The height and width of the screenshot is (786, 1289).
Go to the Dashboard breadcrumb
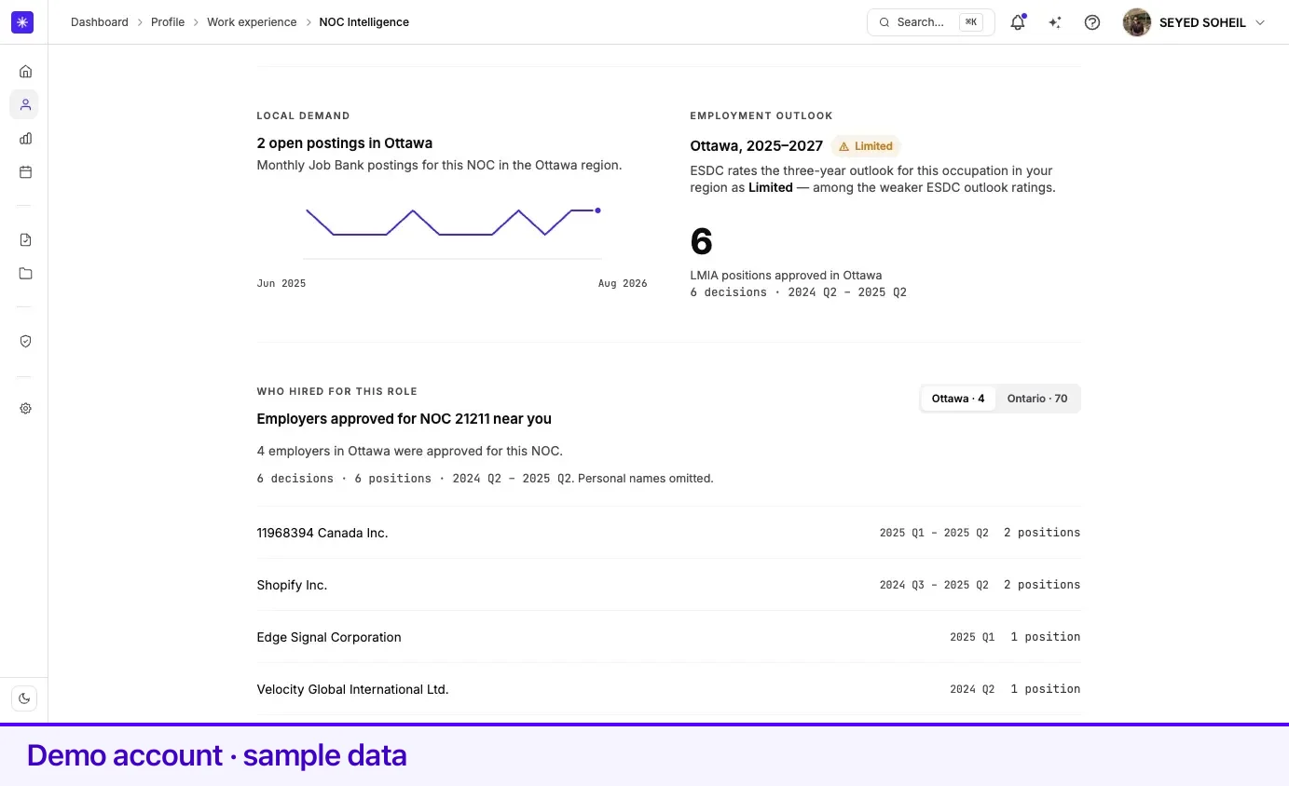coord(100,22)
